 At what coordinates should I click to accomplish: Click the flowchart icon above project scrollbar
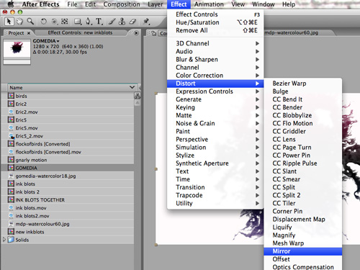pyautogui.click(x=138, y=96)
